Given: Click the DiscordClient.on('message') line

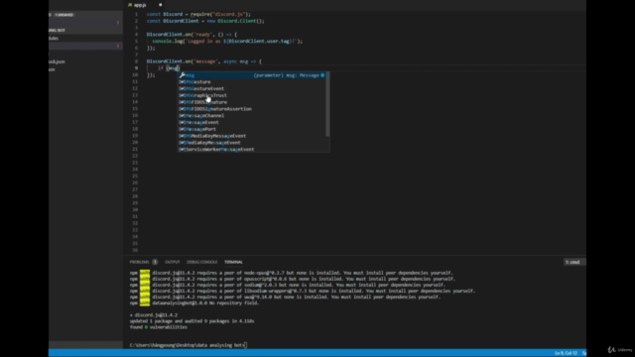Looking at the screenshot, I should (203, 61).
